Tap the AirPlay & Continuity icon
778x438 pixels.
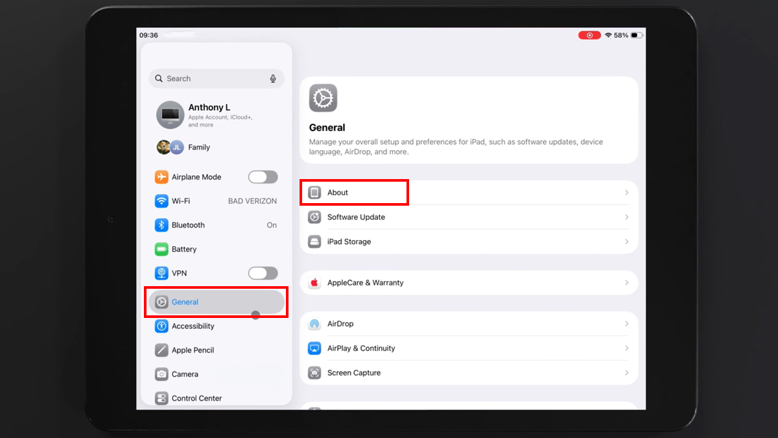314,348
